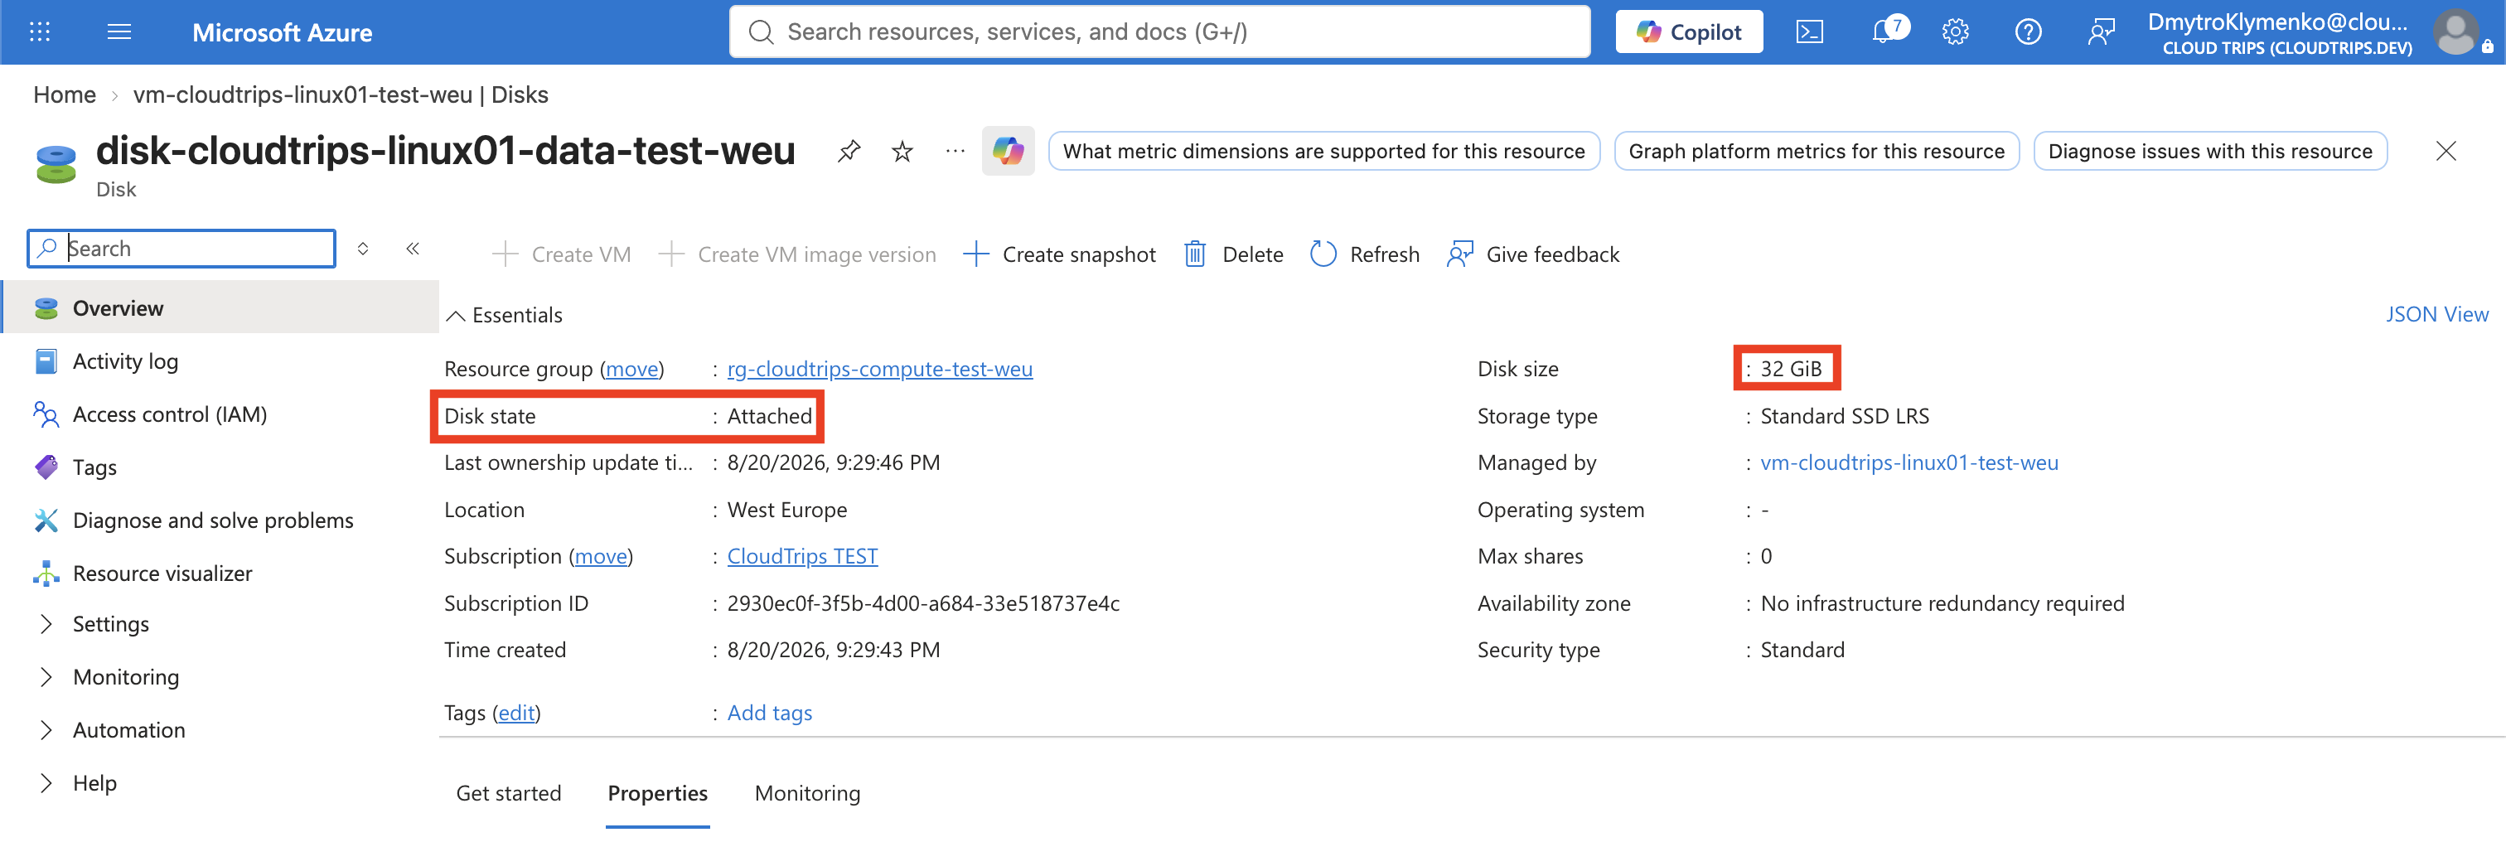
Task: Click 'What metric dimensions are supported' suggestion
Action: [1324, 151]
